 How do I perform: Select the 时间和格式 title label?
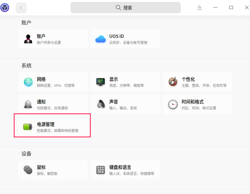193,102
